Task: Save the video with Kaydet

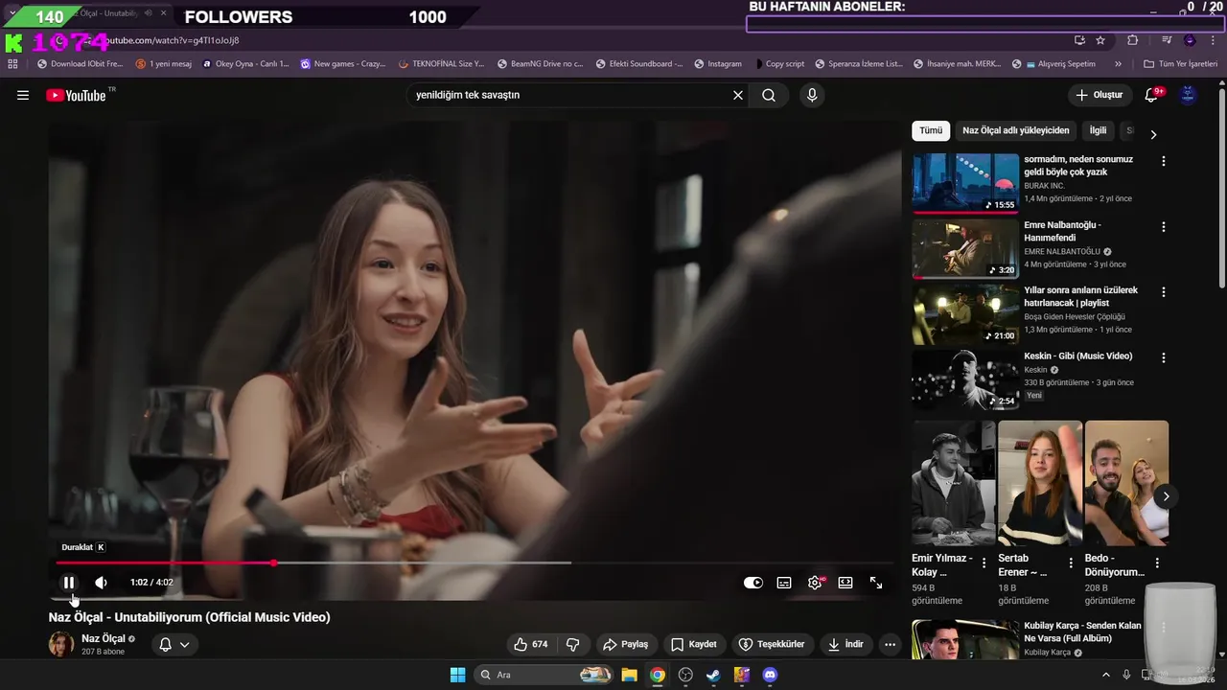Action: point(694,644)
